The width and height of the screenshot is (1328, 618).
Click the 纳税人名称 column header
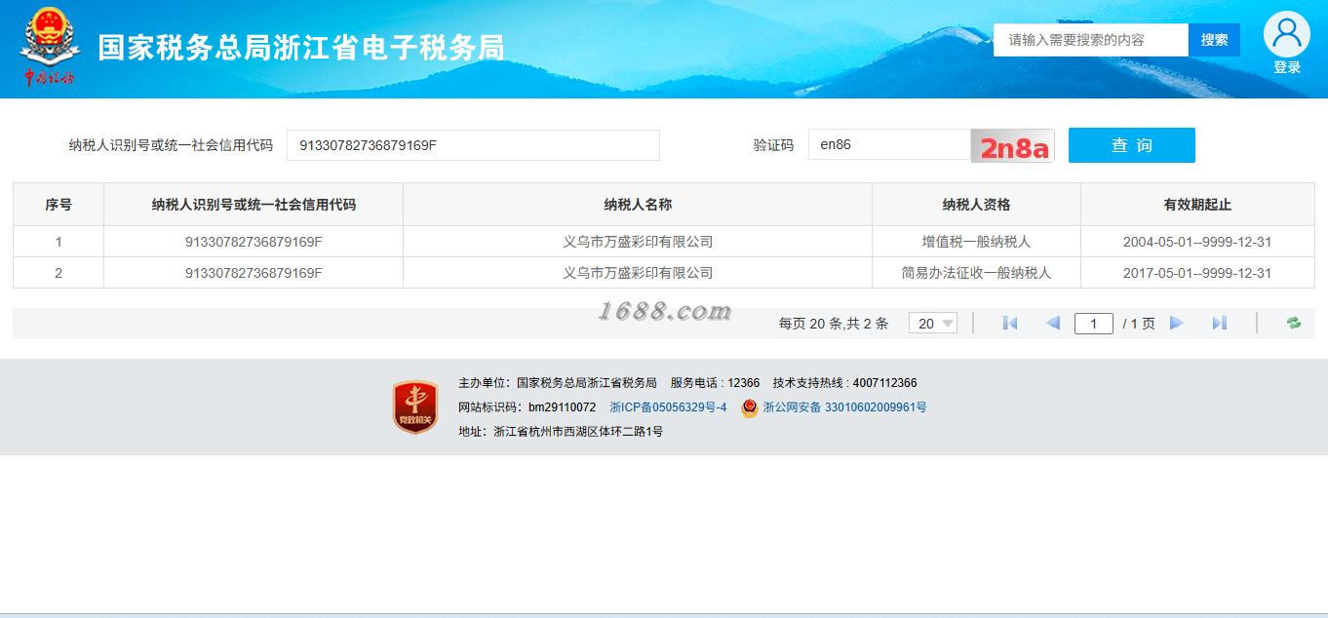(638, 205)
